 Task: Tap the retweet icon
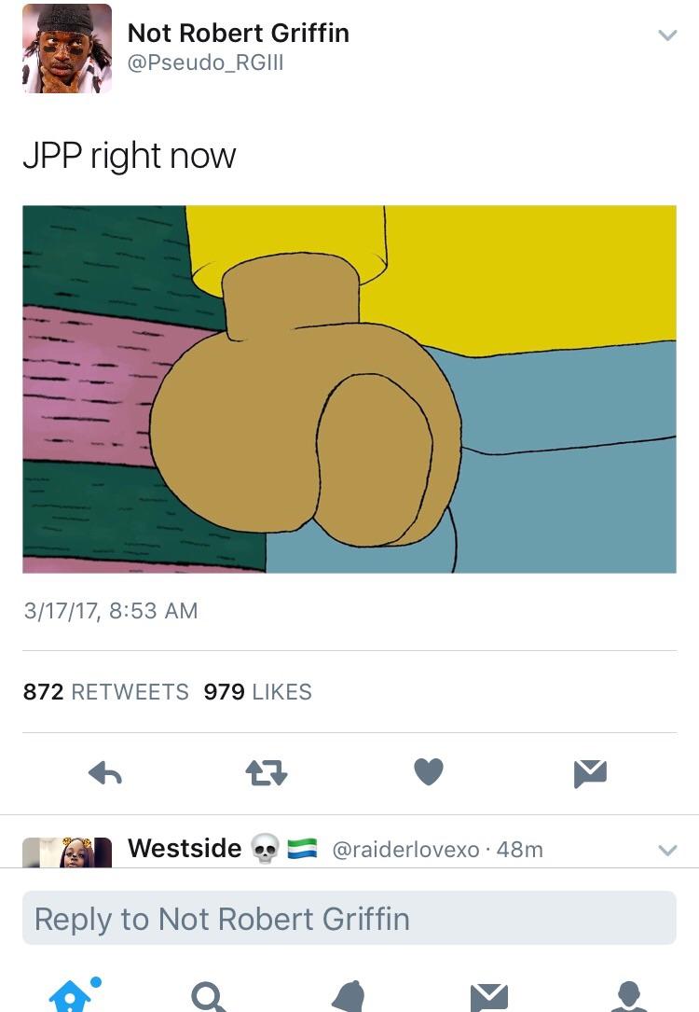[267, 772]
